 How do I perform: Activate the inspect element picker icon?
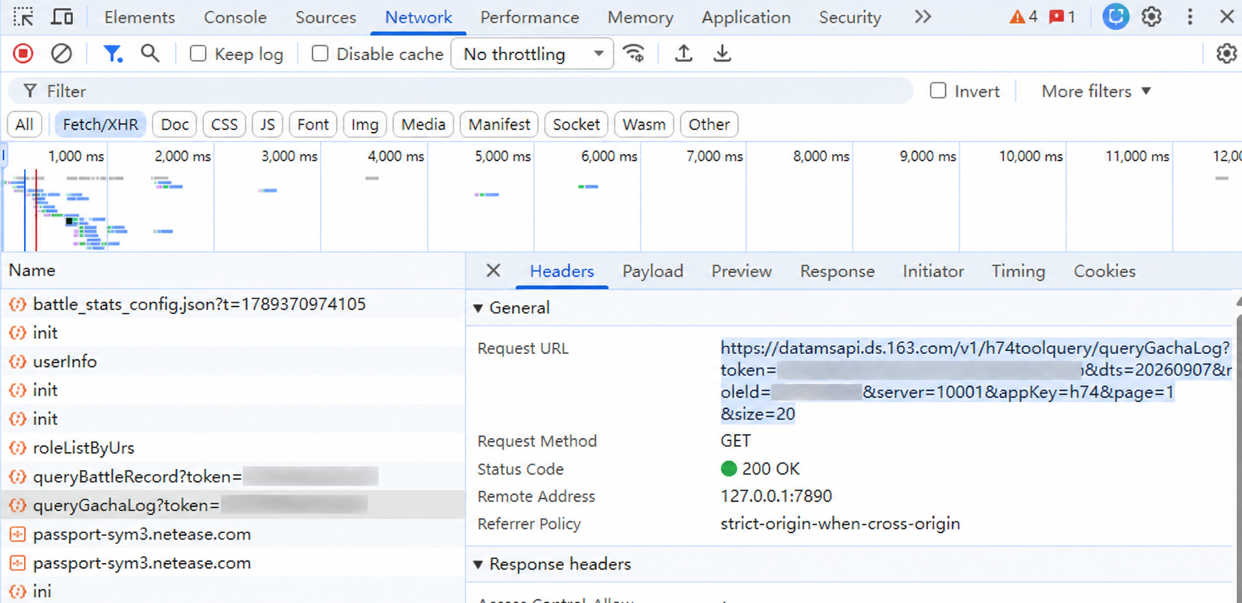point(23,17)
